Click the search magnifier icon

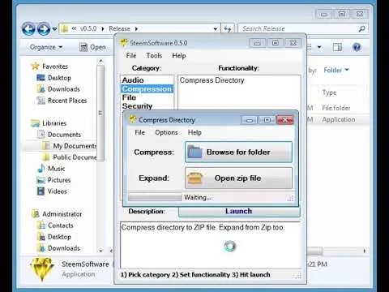click(x=361, y=28)
